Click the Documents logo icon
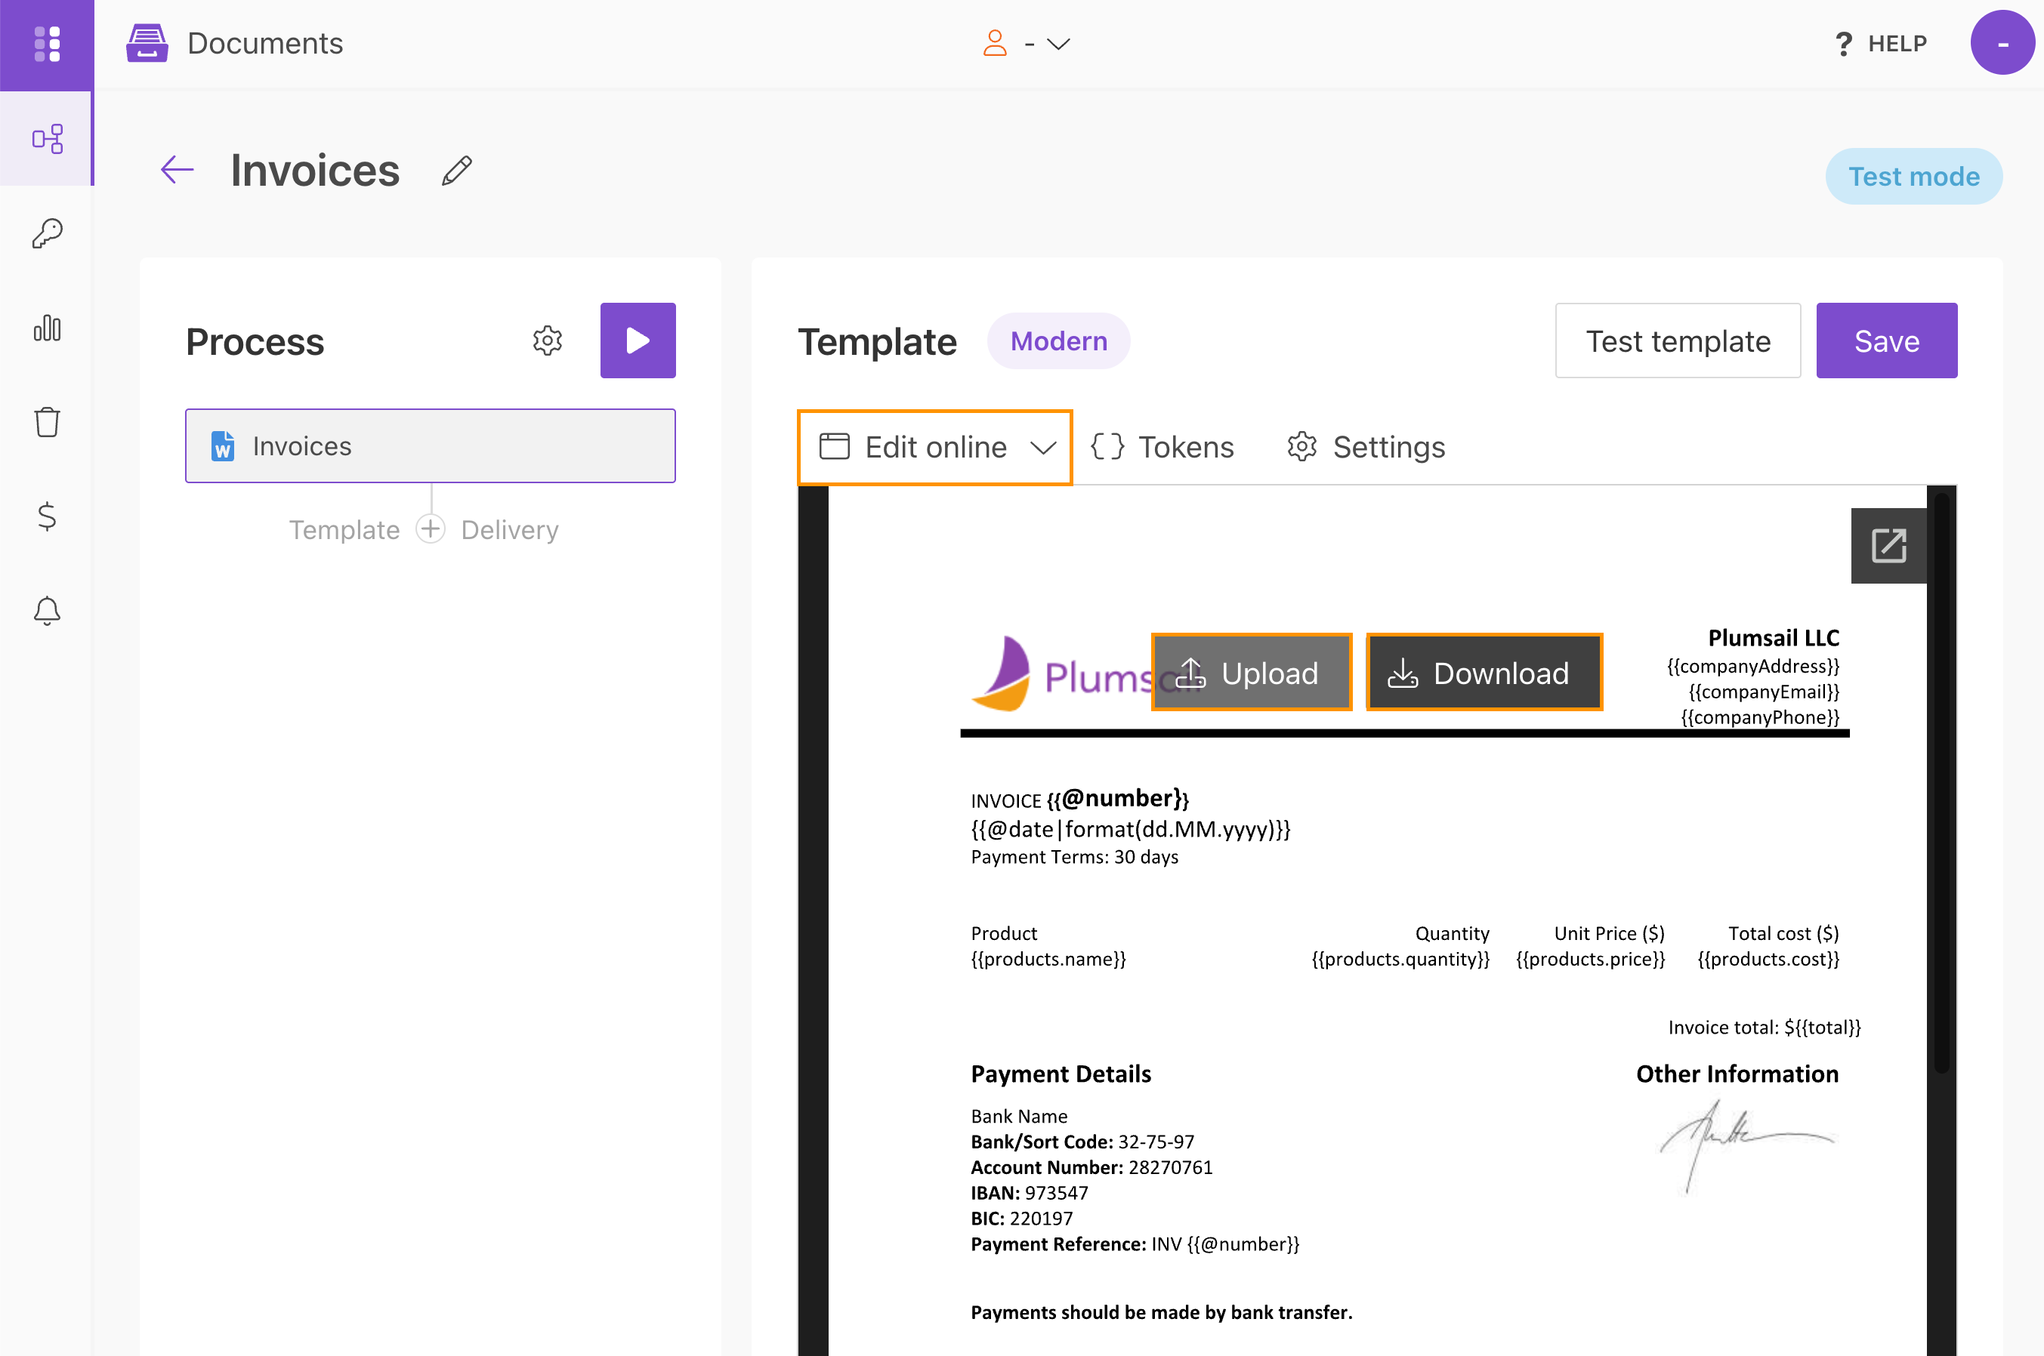 tap(147, 43)
